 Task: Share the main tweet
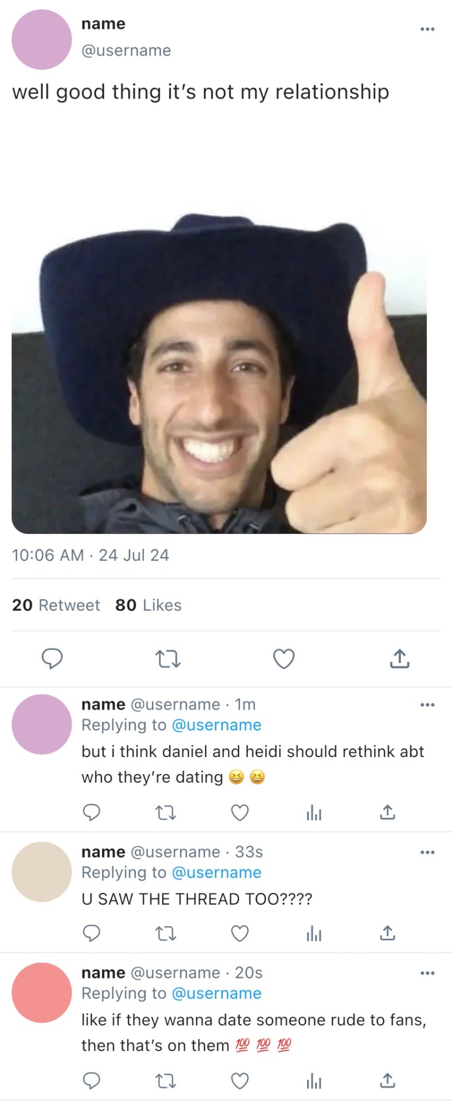pos(399,659)
